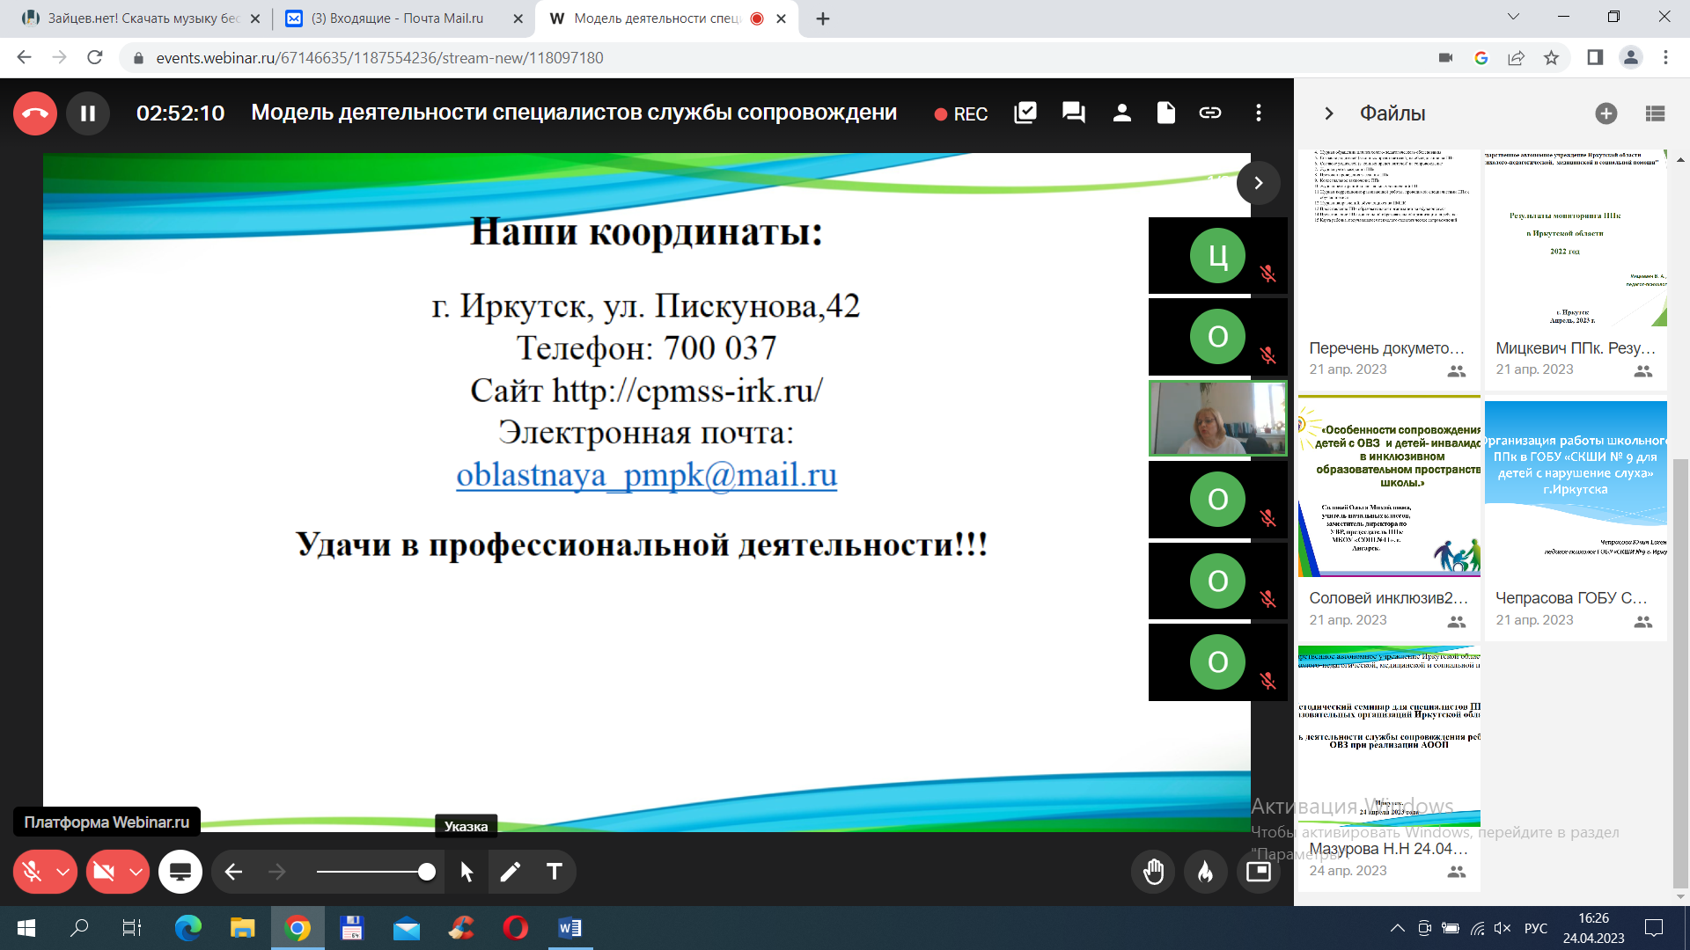Open file Мазурова Н.Н 24.04…
This screenshot has width=1690, height=950.
tap(1389, 768)
